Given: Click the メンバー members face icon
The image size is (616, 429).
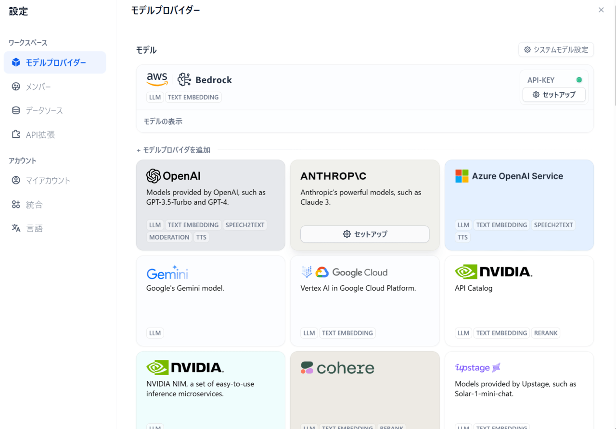Looking at the screenshot, I should 16,86.
